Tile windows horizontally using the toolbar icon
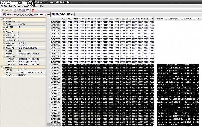 coord(24,10)
